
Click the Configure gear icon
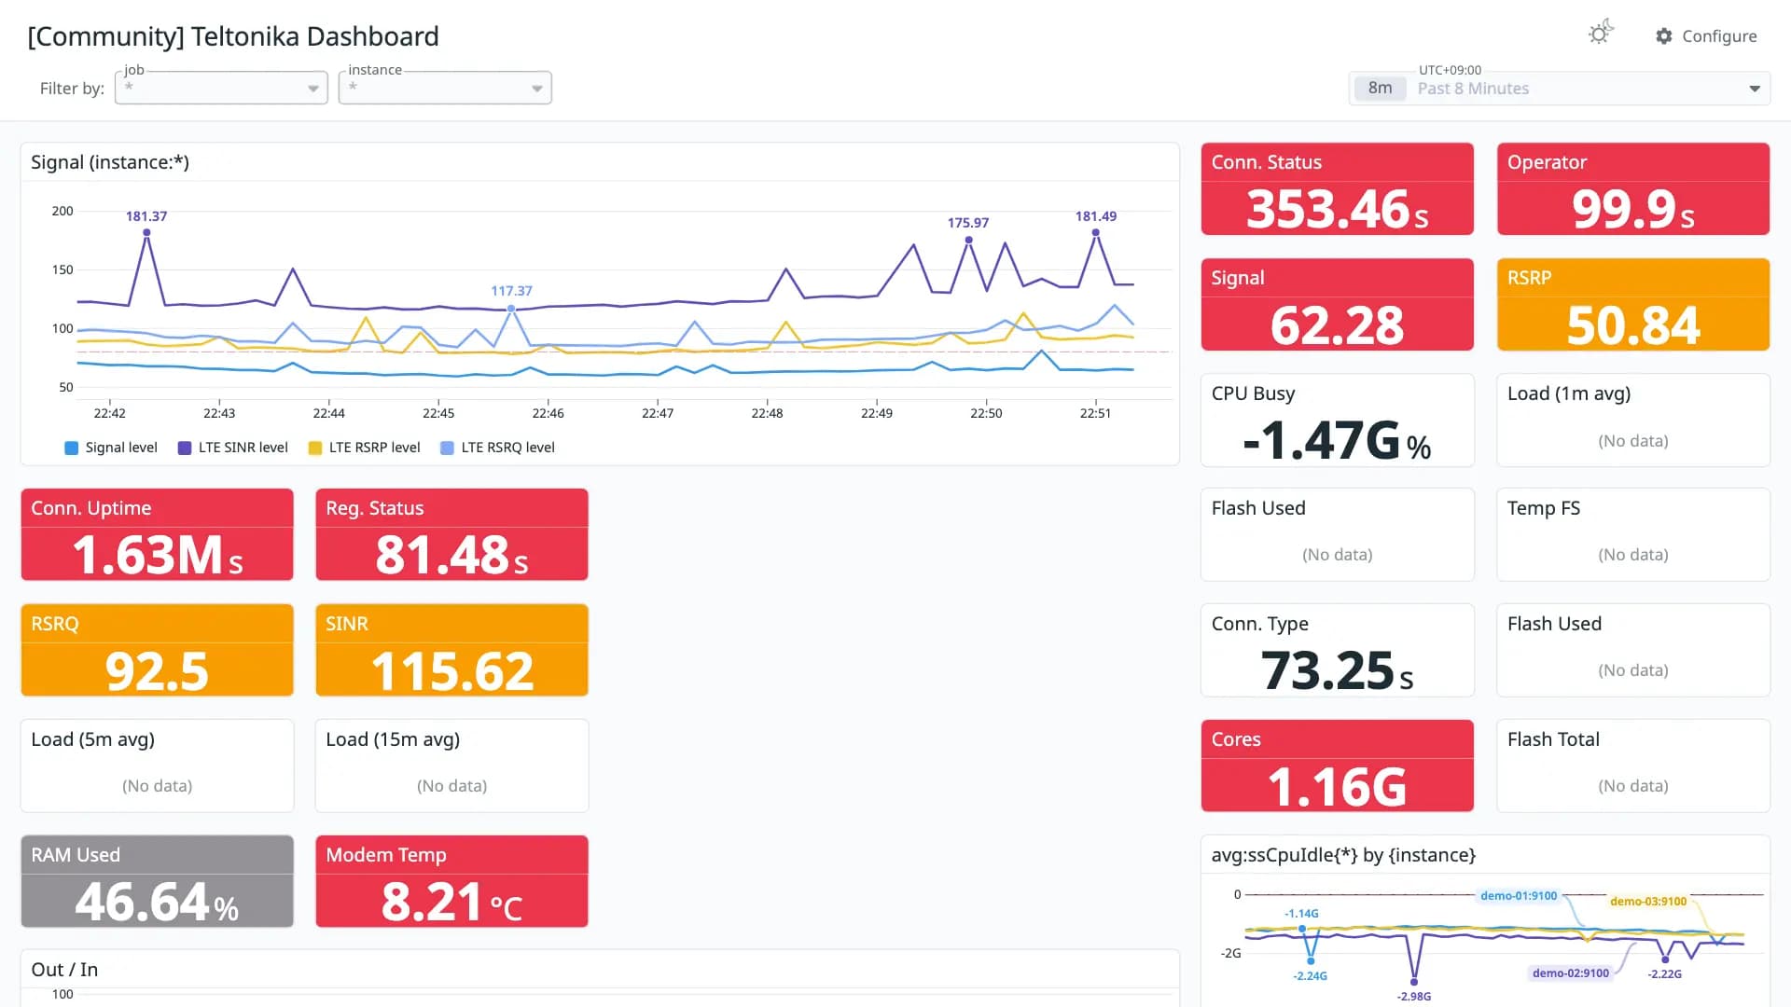(1664, 36)
